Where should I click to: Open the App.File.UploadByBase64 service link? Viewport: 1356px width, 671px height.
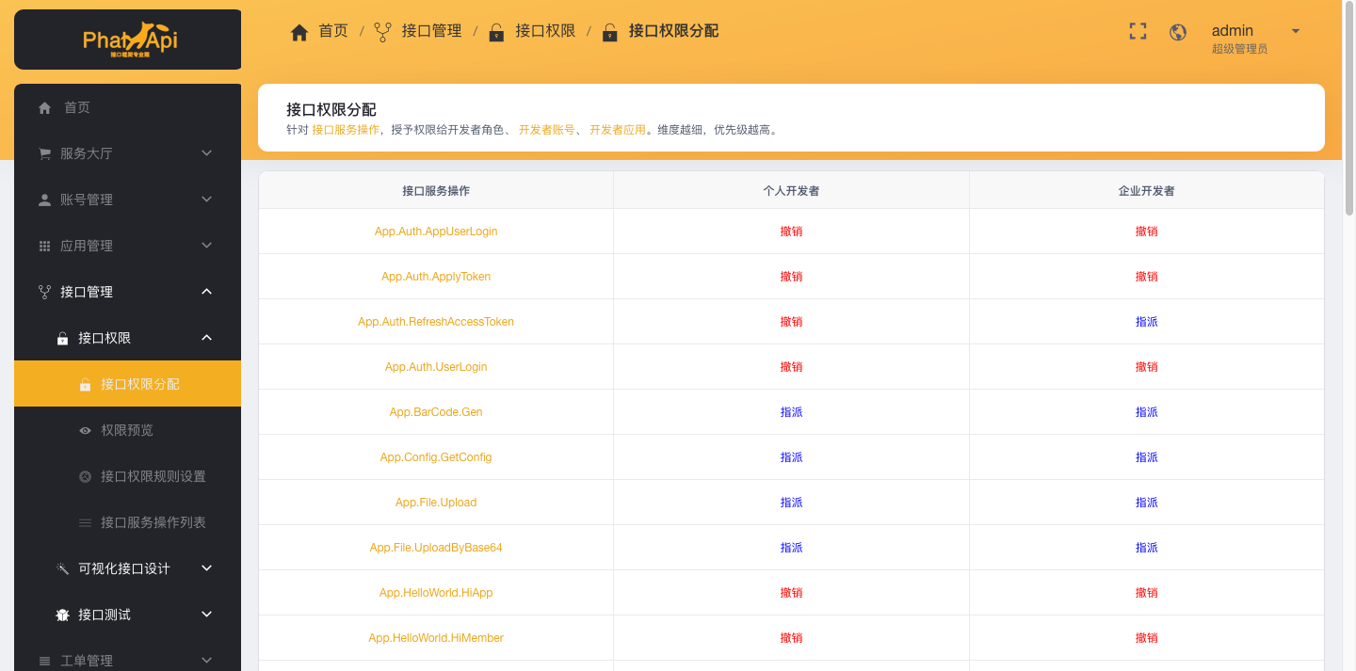[436, 548]
